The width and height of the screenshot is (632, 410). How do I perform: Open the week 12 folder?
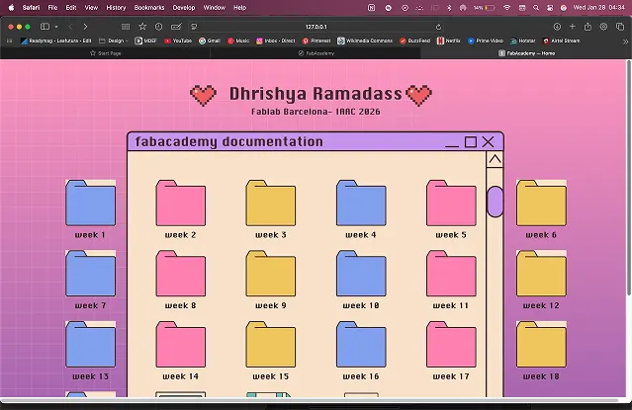pos(541,274)
